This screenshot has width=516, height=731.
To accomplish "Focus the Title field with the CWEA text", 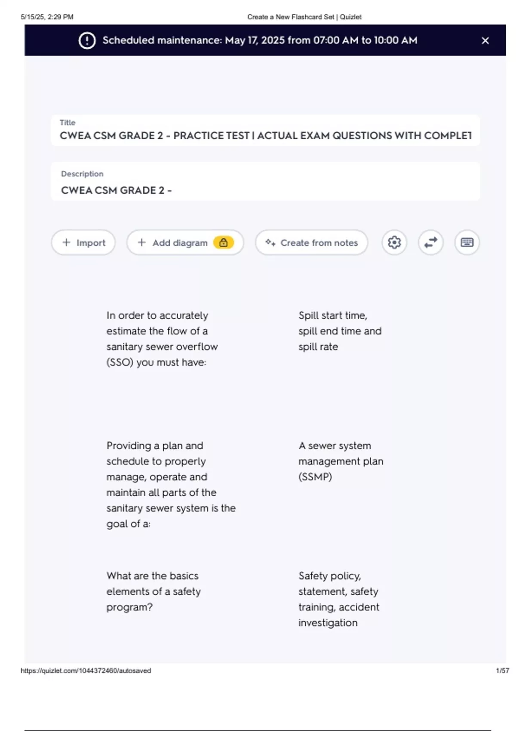I will 265,135.
